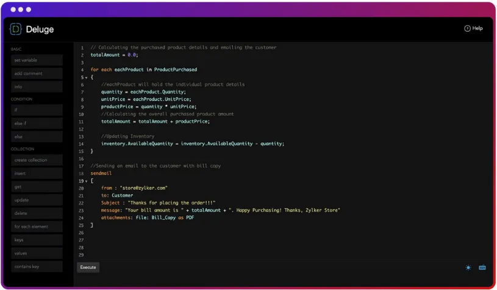Select the 'contains key' block
Image resolution: width=497 pixels, height=290 pixels.
click(x=37, y=267)
